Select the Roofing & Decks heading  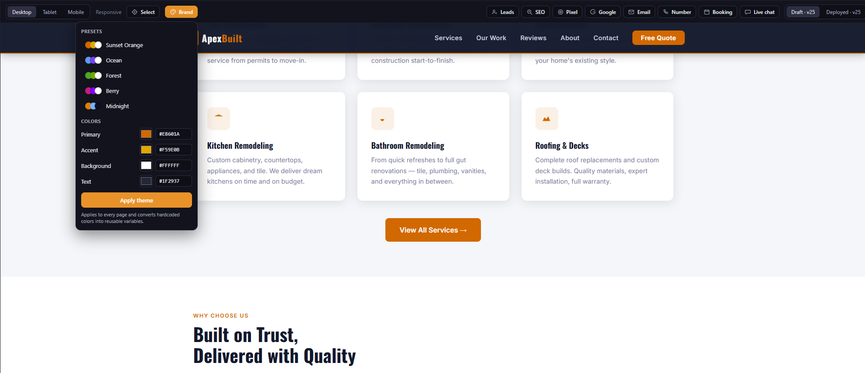(562, 146)
